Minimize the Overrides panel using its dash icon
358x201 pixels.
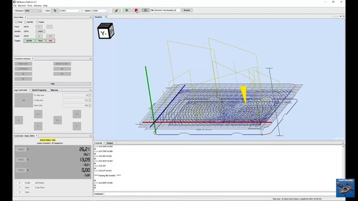coord(91,17)
